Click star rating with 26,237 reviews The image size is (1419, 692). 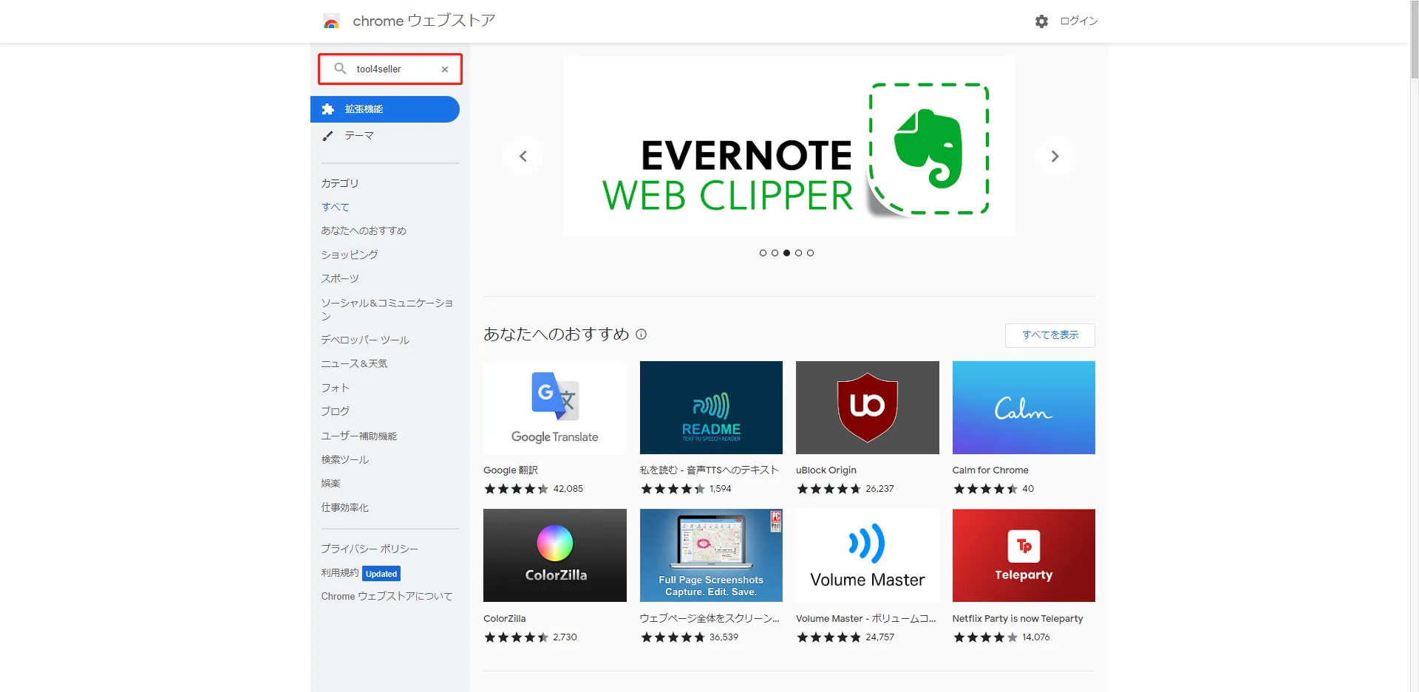(x=829, y=489)
